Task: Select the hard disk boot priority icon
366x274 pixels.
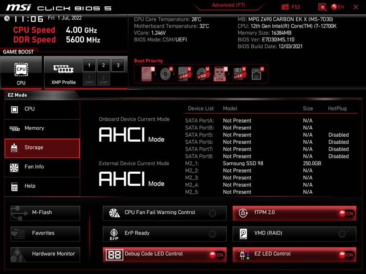Action: (x=147, y=74)
